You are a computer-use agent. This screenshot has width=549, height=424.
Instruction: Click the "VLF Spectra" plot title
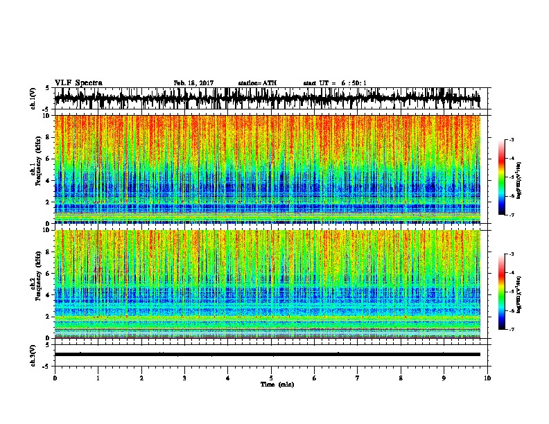[78, 83]
